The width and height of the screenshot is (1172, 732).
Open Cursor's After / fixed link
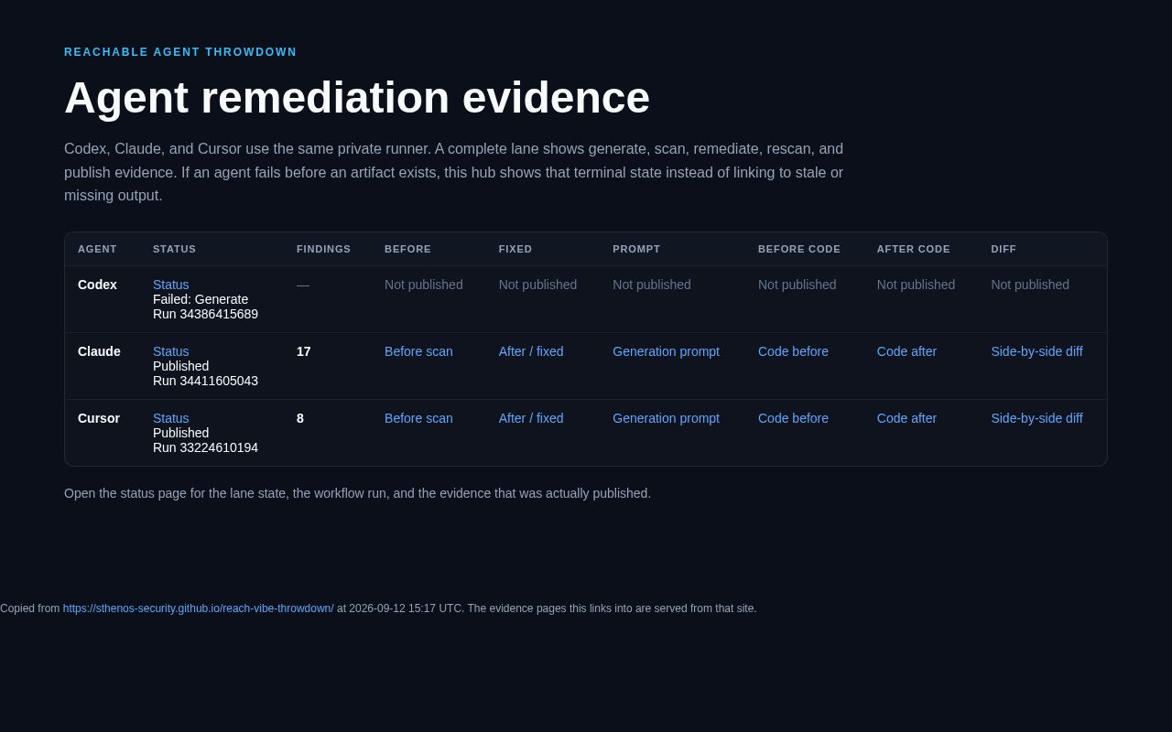point(531,418)
